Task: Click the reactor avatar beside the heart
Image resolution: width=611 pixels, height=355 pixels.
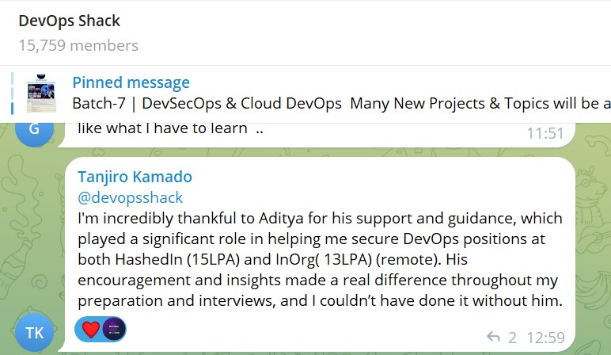Action: [x=115, y=329]
